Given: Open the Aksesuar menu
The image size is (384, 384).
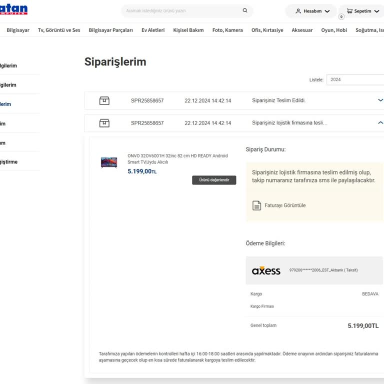Looking at the screenshot, I should click(302, 30).
